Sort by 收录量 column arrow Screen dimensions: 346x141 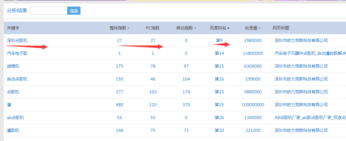(259, 28)
